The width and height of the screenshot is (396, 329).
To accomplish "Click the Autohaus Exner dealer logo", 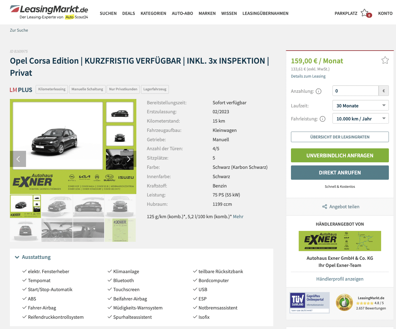I will 340,241.
